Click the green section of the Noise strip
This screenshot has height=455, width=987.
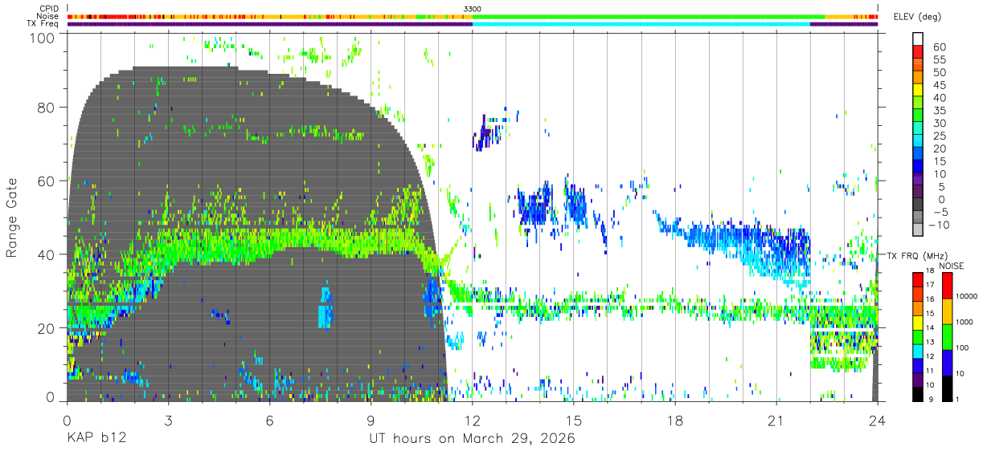648,16
